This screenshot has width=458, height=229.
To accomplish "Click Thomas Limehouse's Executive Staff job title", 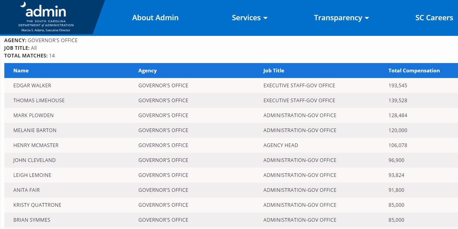I will coord(299,100).
